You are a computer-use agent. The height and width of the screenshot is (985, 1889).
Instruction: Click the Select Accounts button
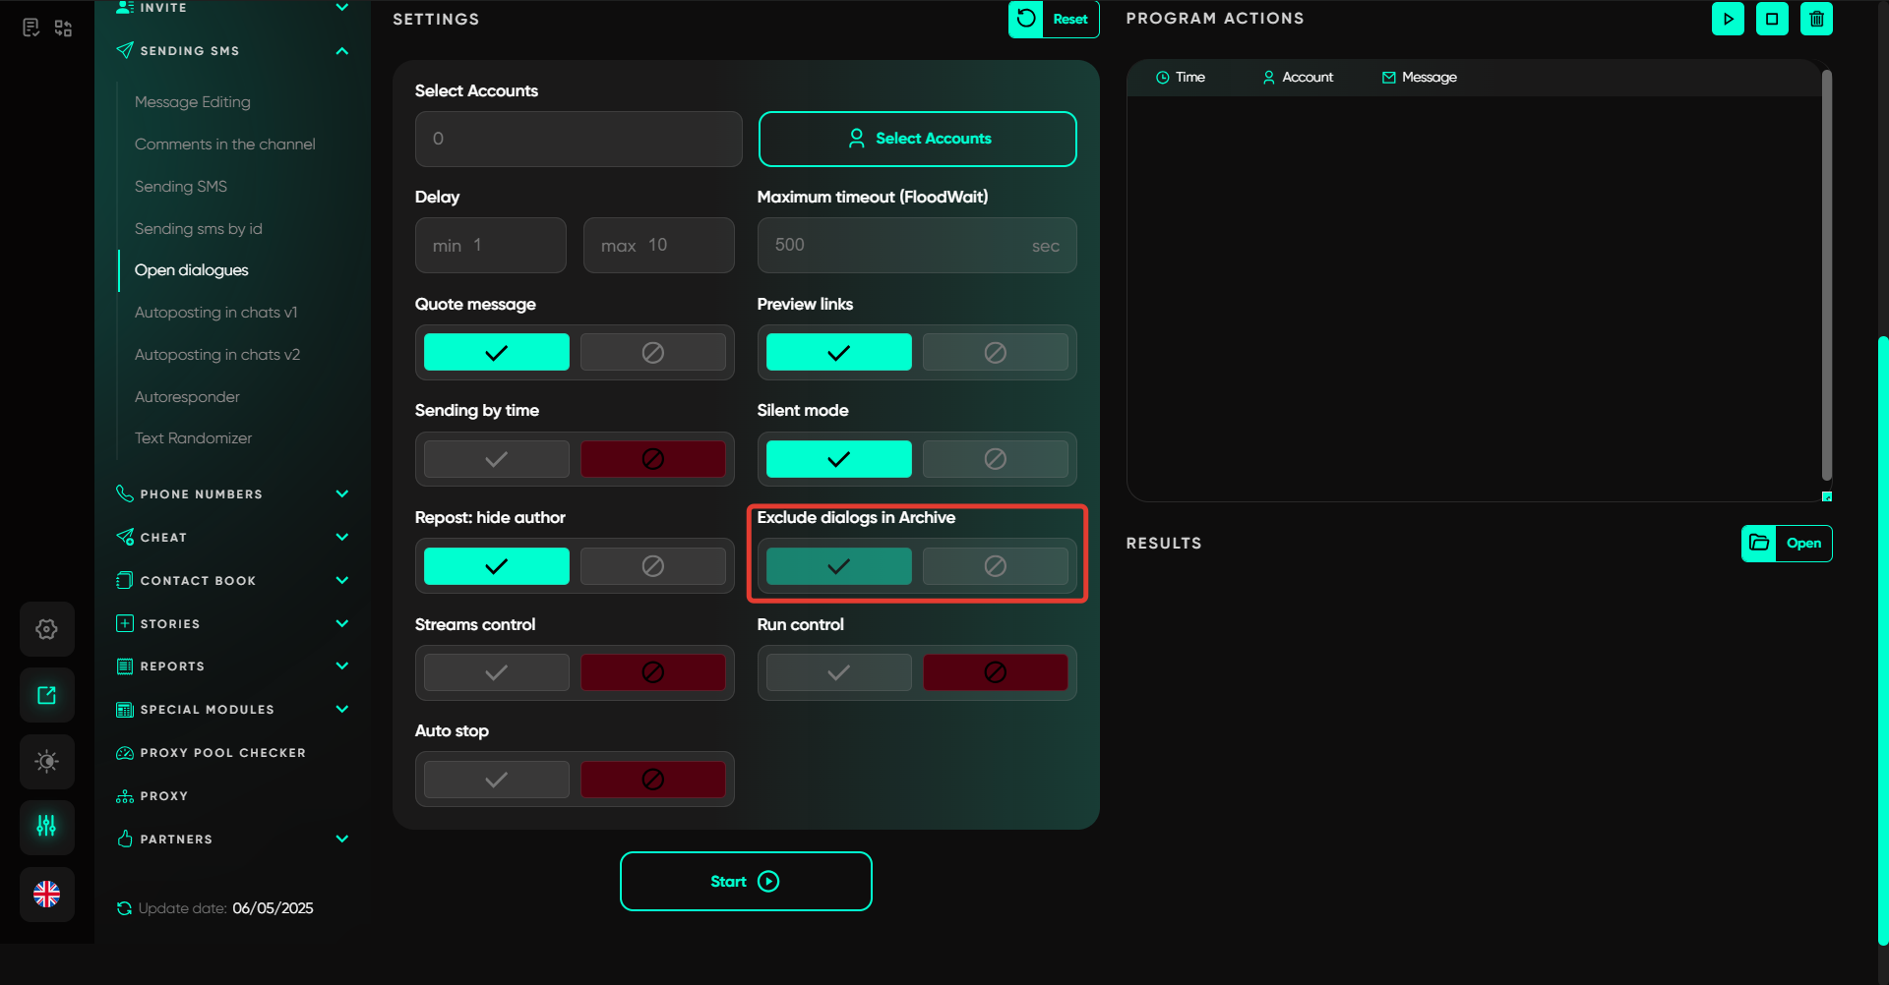(x=917, y=139)
